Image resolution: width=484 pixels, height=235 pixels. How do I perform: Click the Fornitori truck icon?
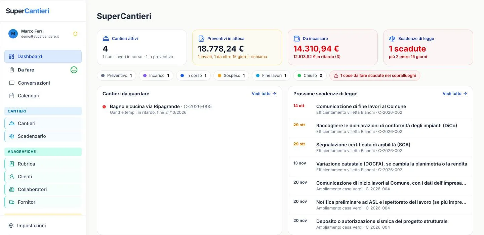(x=12, y=202)
